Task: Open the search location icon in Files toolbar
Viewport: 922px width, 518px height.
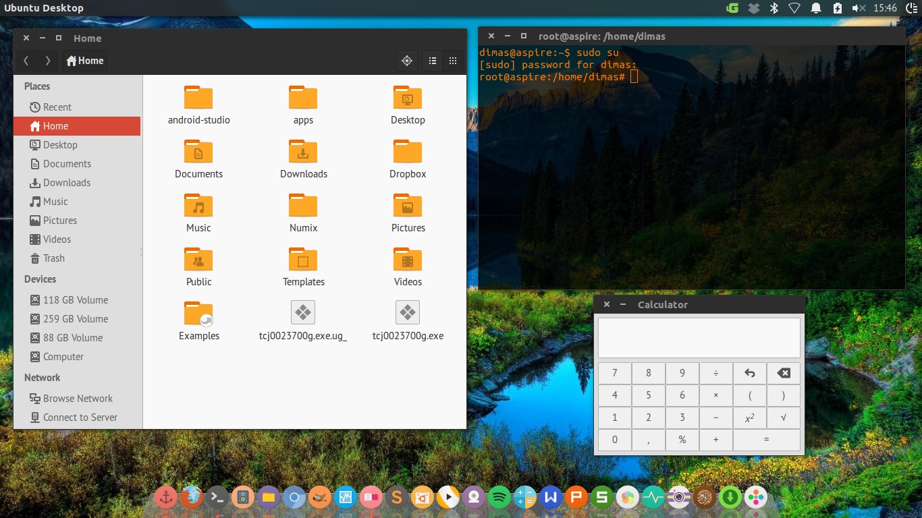Action: tap(407, 61)
